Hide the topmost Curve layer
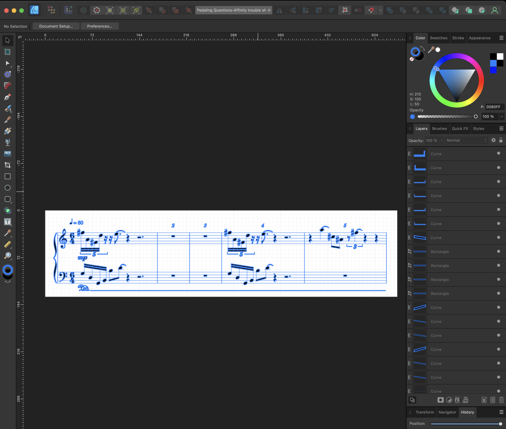The width and height of the screenshot is (506, 429). pyautogui.click(x=499, y=154)
